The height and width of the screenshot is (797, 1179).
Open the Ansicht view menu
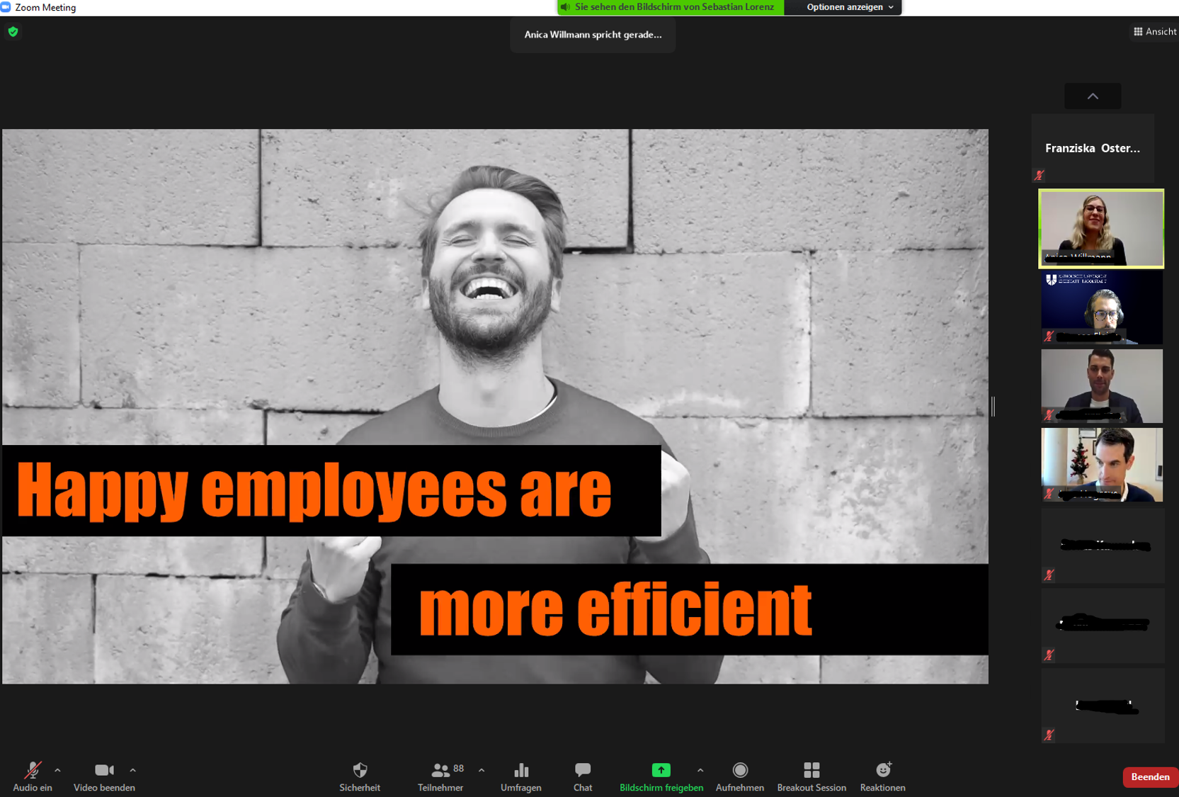(x=1155, y=32)
